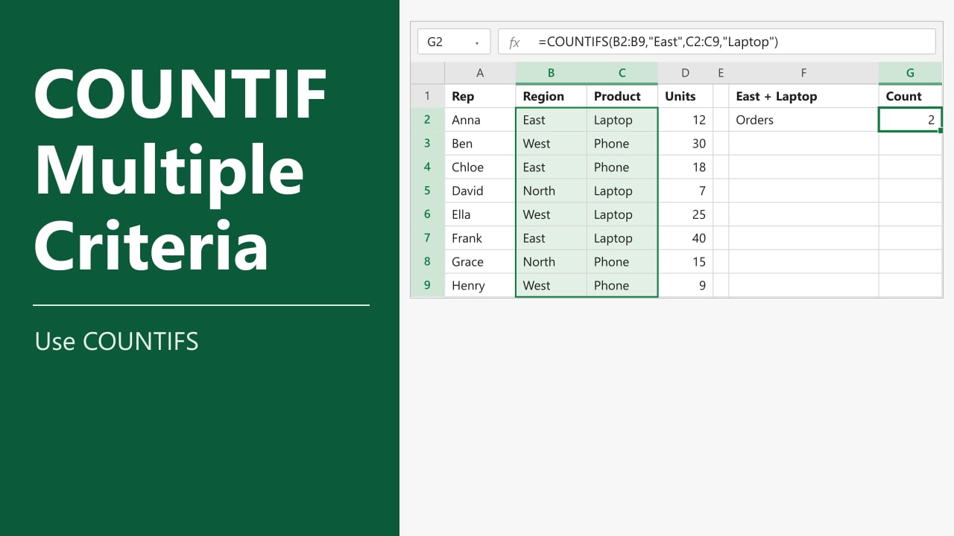Select row 5 header
Screen dimensions: 954x536
(x=428, y=191)
